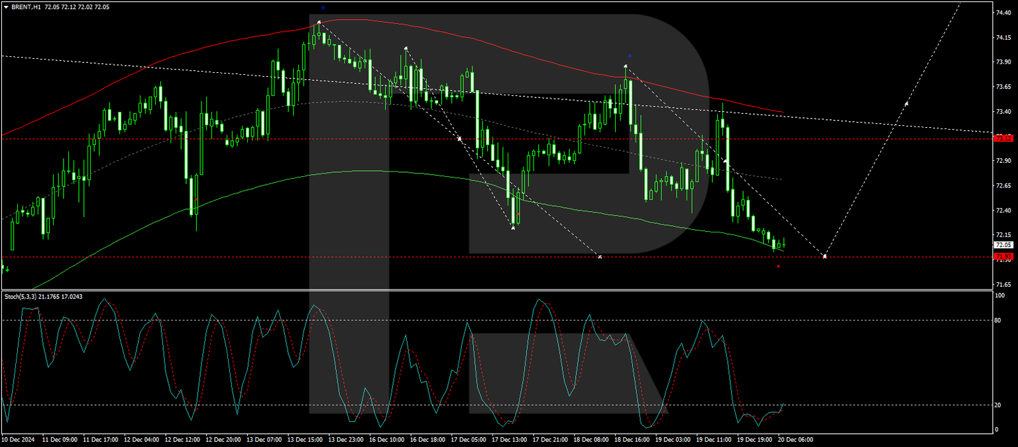Select the 19 Dec 11:00 time label

coord(715,439)
